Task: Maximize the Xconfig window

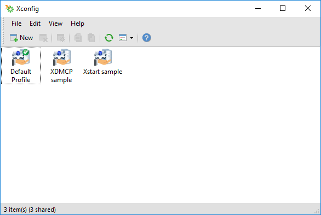Action: [283, 8]
